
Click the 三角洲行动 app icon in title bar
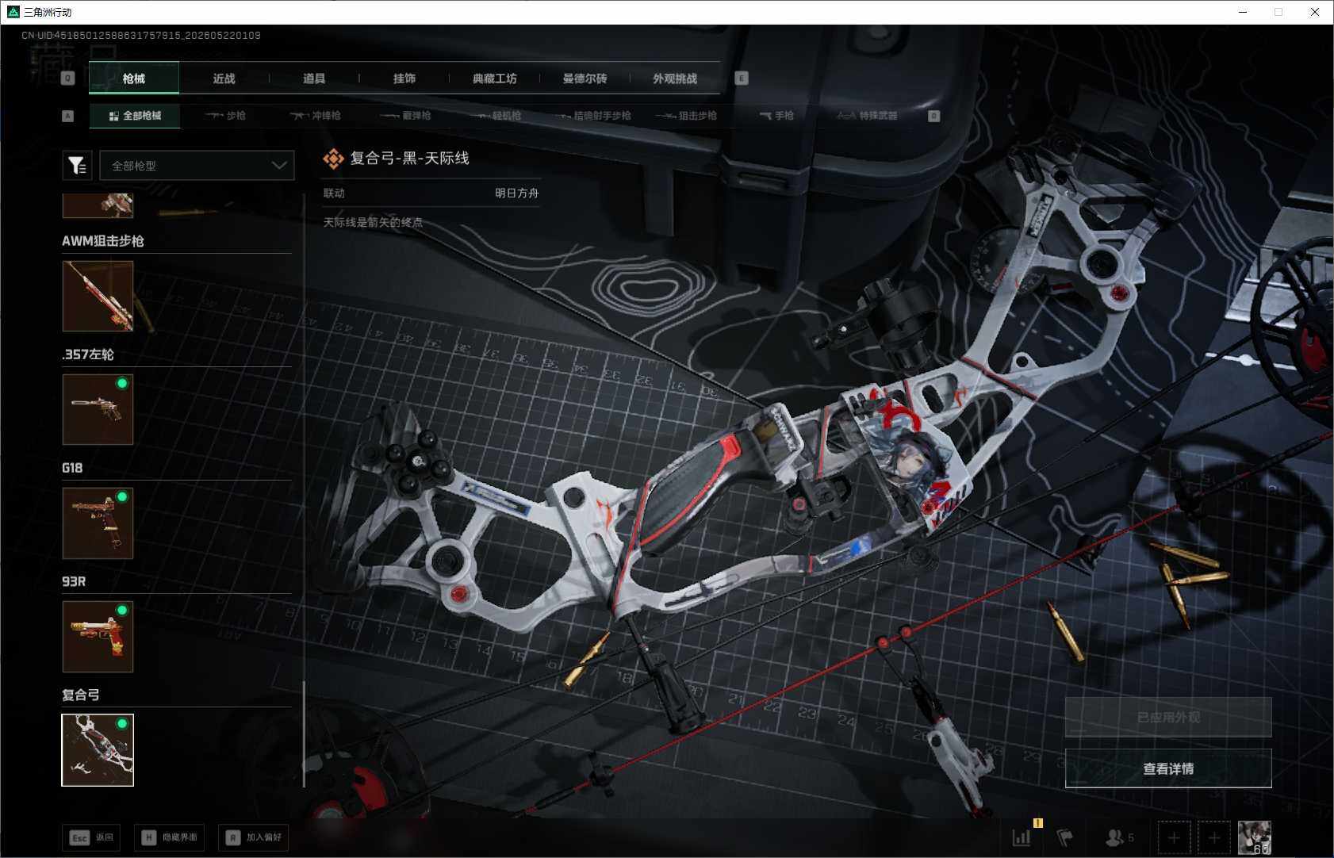(13, 12)
